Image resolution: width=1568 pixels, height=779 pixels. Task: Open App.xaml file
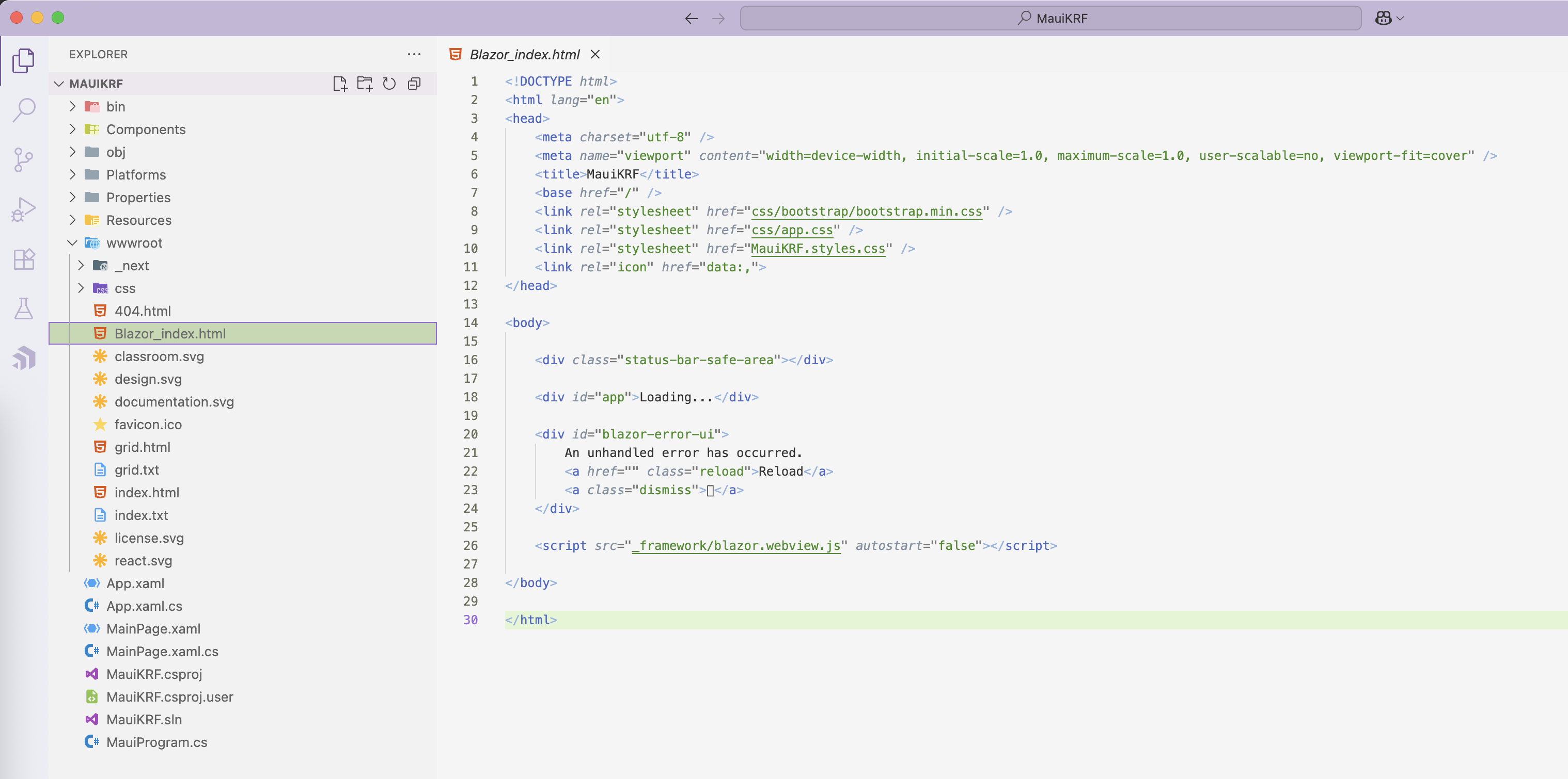243,583
